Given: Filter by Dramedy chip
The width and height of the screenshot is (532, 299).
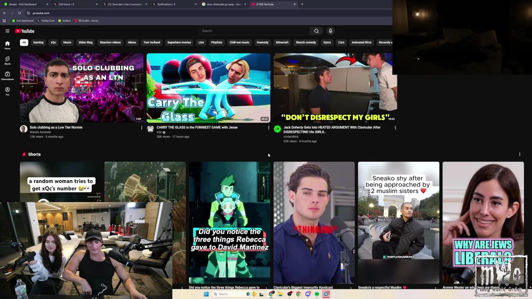Looking at the screenshot, I should click(x=263, y=42).
